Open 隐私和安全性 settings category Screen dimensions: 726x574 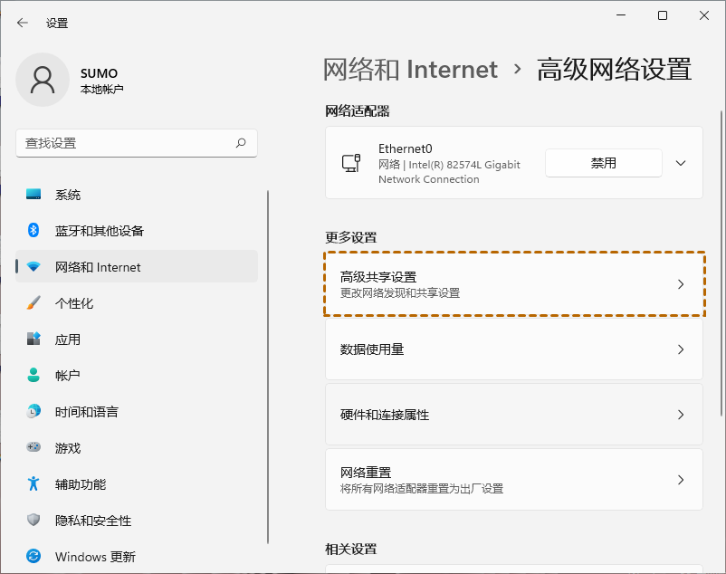click(x=137, y=521)
